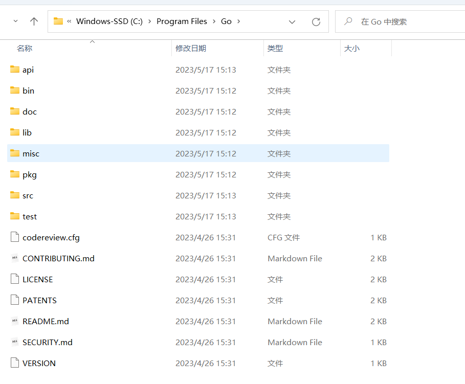The height and width of the screenshot is (384, 465).
Task: Click VERSION file icon
Action: tap(15, 363)
